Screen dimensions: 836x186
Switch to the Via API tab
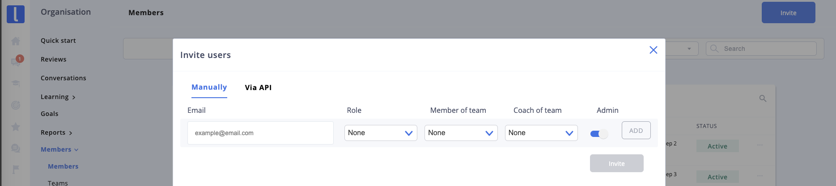(x=258, y=87)
